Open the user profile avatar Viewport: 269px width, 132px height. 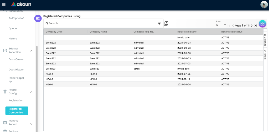(264, 5)
